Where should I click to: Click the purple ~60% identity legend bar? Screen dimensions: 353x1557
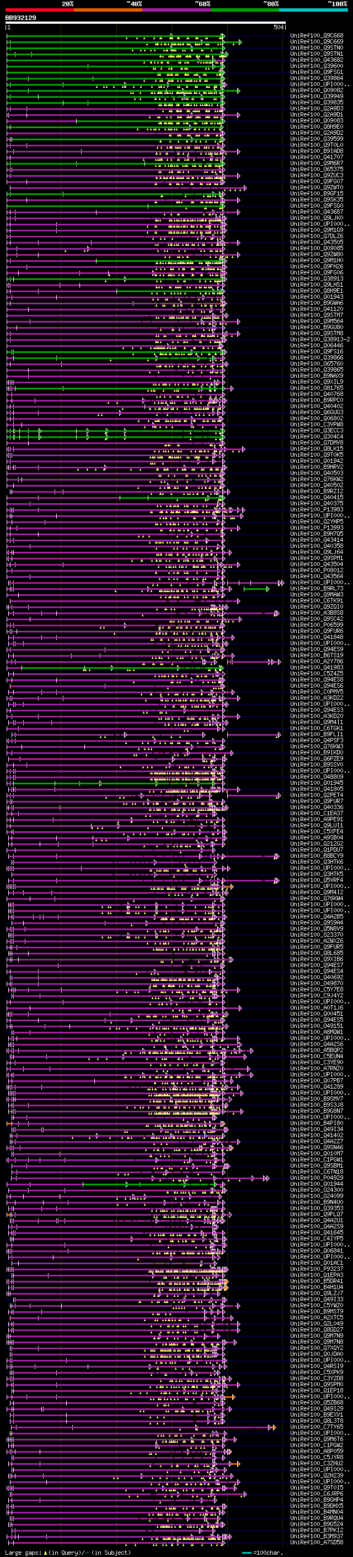pos(177,10)
